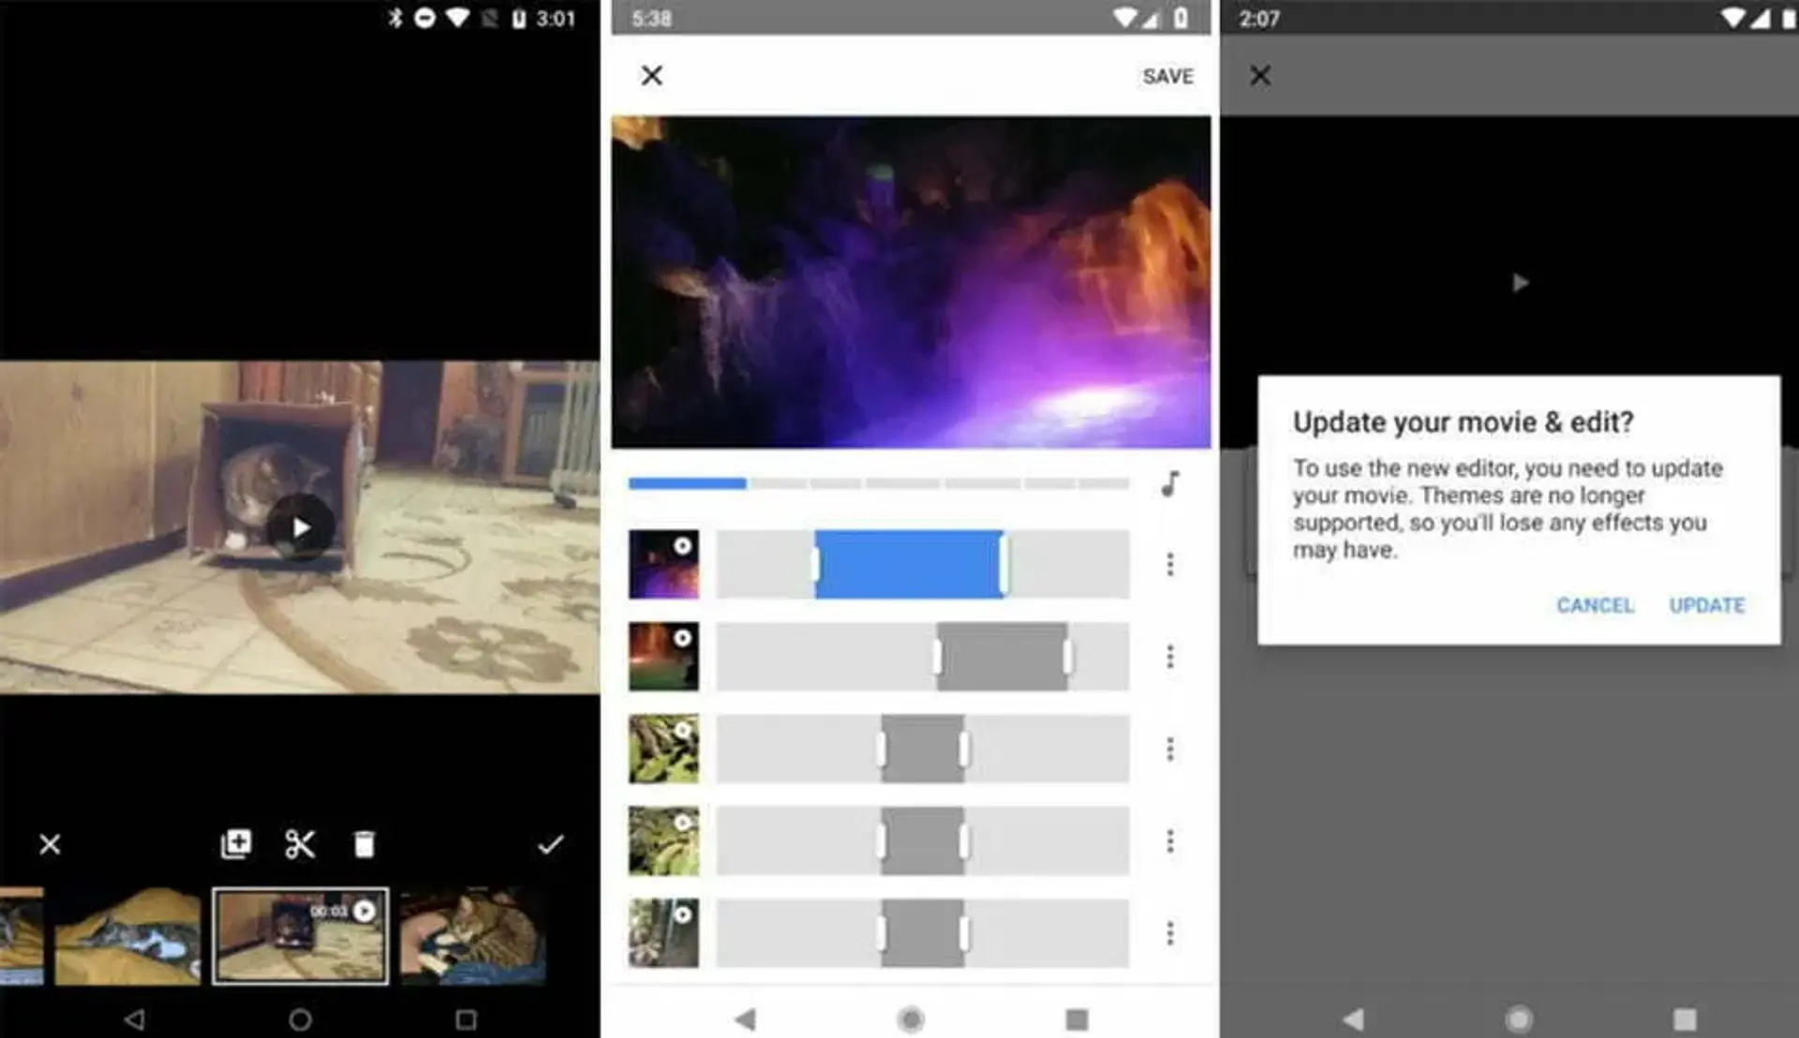Click the 5:38 clock in middle status bar

[651, 19]
